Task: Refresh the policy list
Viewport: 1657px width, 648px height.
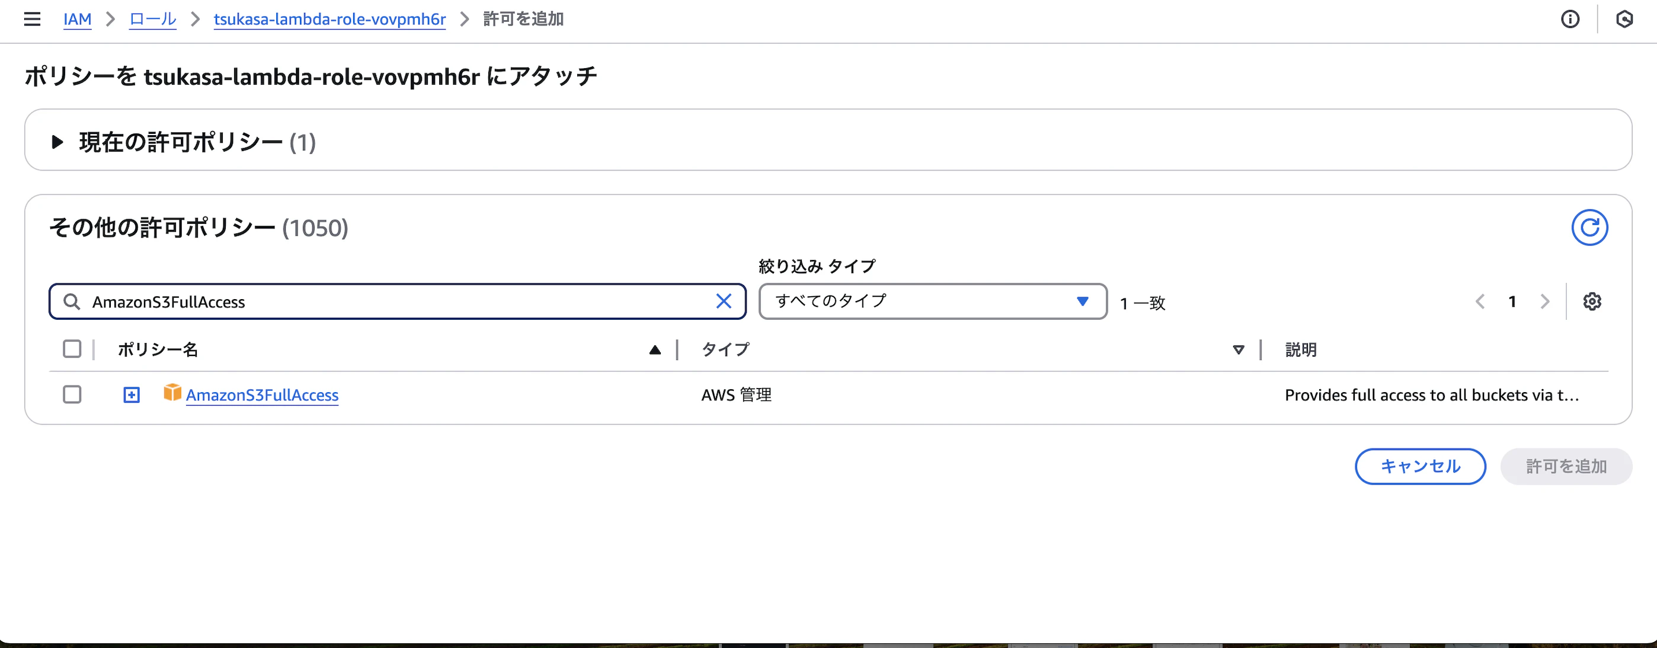Action: pos(1589,227)
